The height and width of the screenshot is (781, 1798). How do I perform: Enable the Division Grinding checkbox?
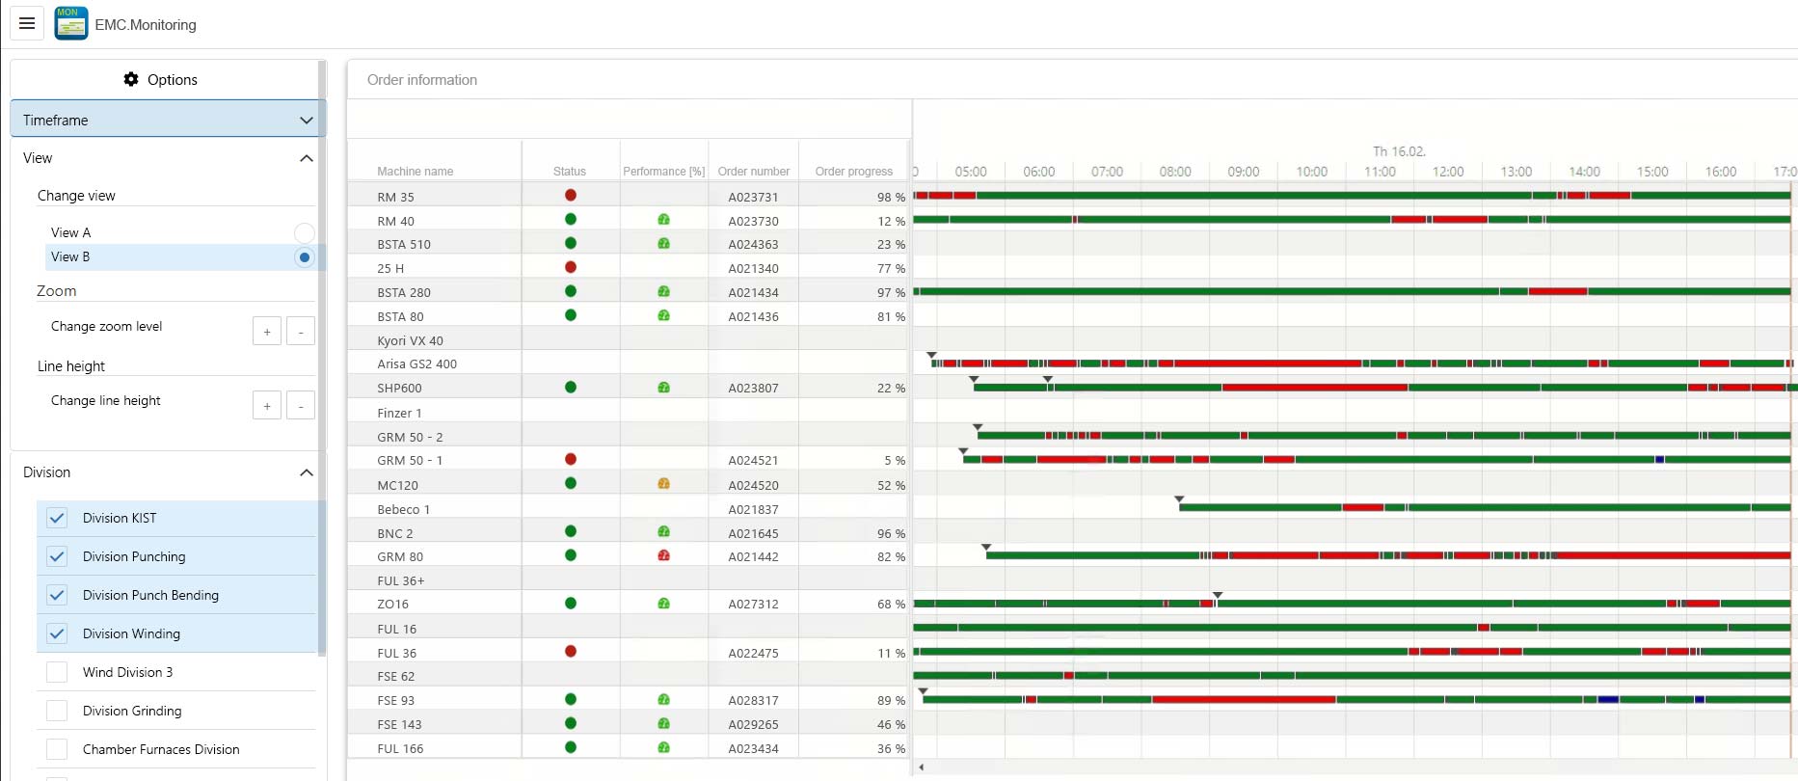(57, 711)
